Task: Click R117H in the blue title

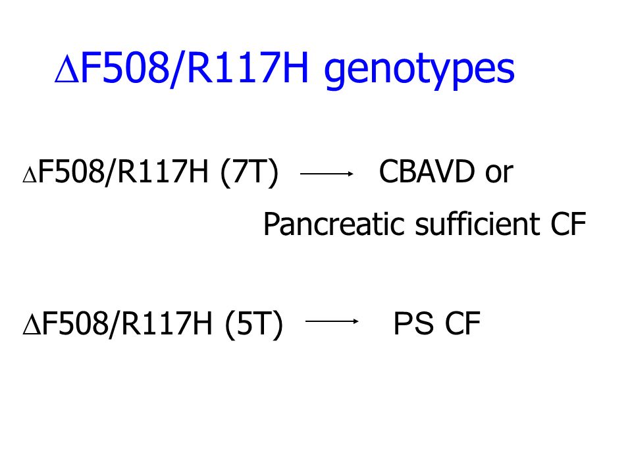Action: [x=248, y=68]
